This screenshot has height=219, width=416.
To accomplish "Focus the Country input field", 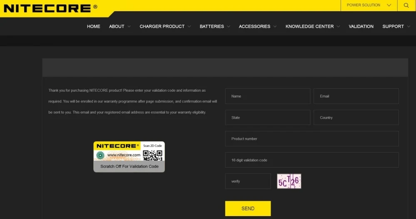I will (356, 117).
